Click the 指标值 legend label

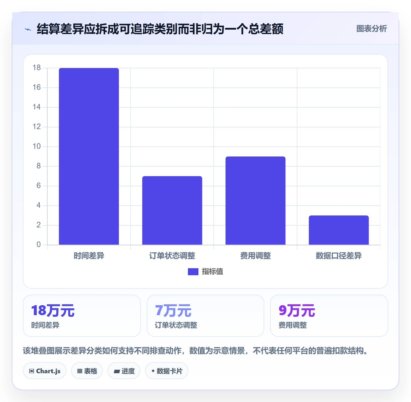[213, 272]
